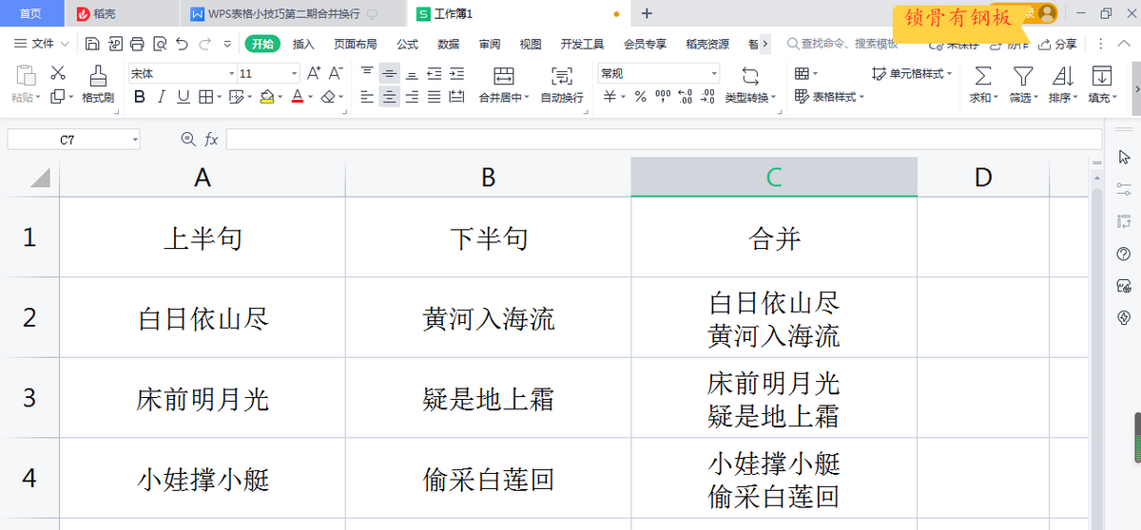Image resolution: width=1141 pixels, height=530 pixels.
Task: Click the Paste (粘贴) clipboard icon
Action: point(26,75)
